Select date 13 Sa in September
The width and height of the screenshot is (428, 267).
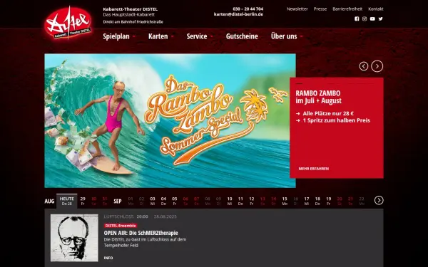tap(263, 201)
